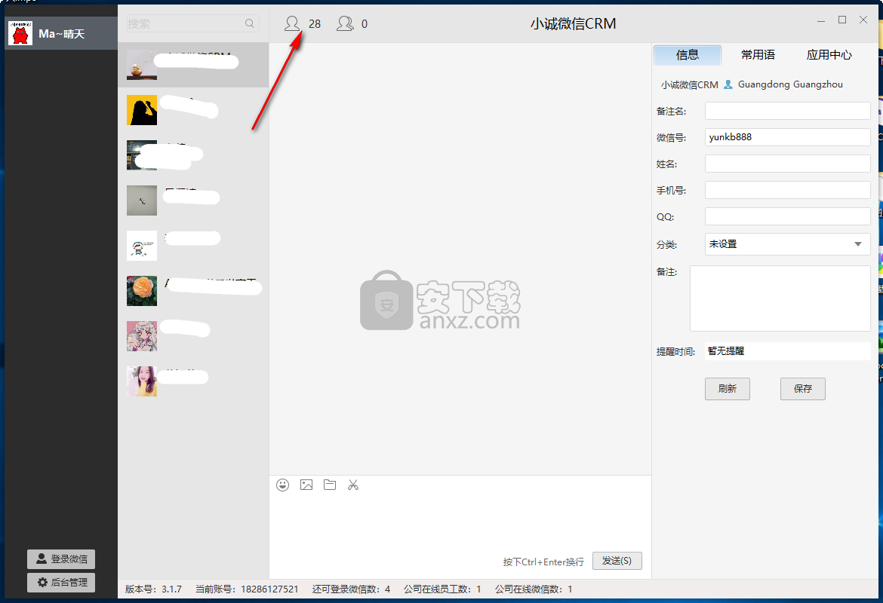The height and width of the screenshot is (603, 883).
Task: Click the 提醒时间 field showing 暂无提醒
Action: [x=787, y=351]
